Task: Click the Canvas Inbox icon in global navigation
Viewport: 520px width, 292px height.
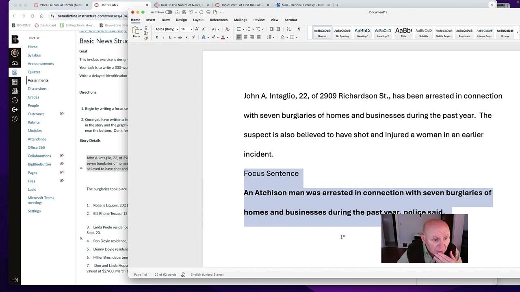Action: tap(15, 91)
